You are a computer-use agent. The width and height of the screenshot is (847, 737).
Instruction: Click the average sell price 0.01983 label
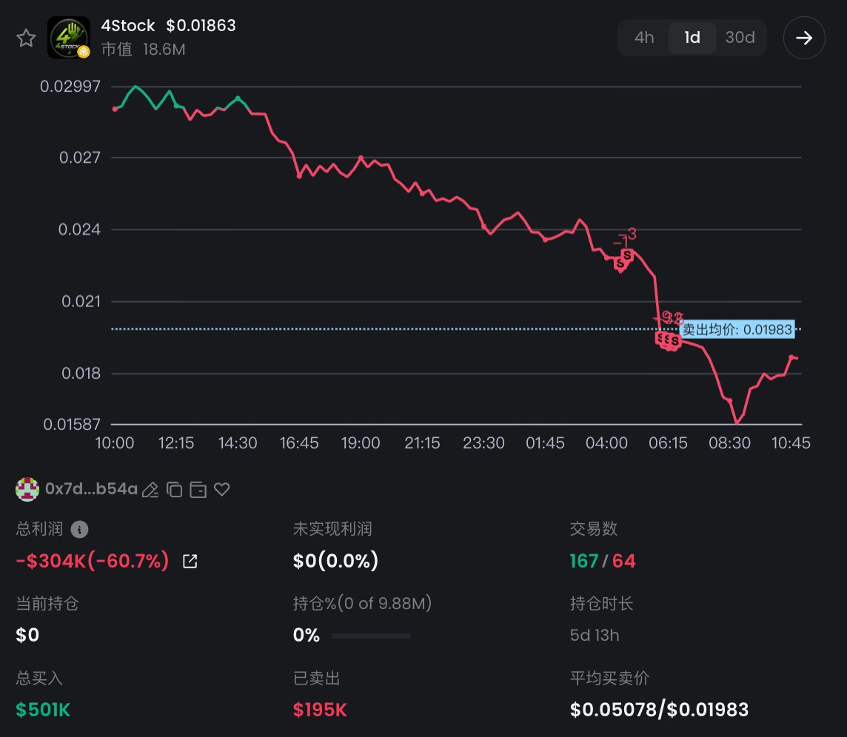tap(737, 329)
